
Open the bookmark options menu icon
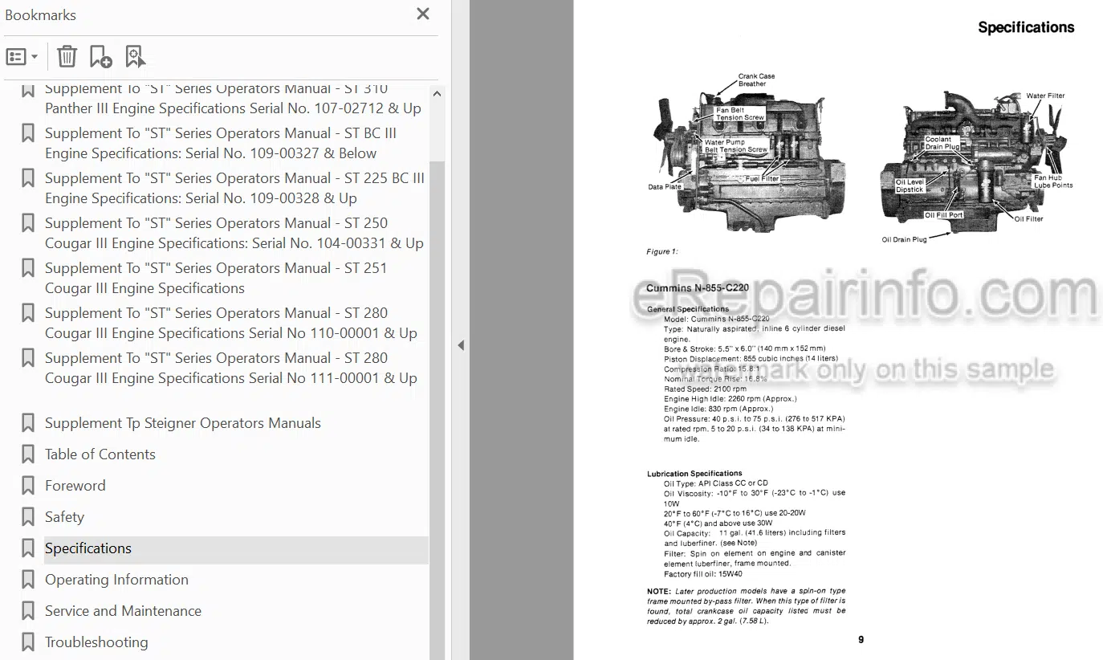click(x=16, y=57)
